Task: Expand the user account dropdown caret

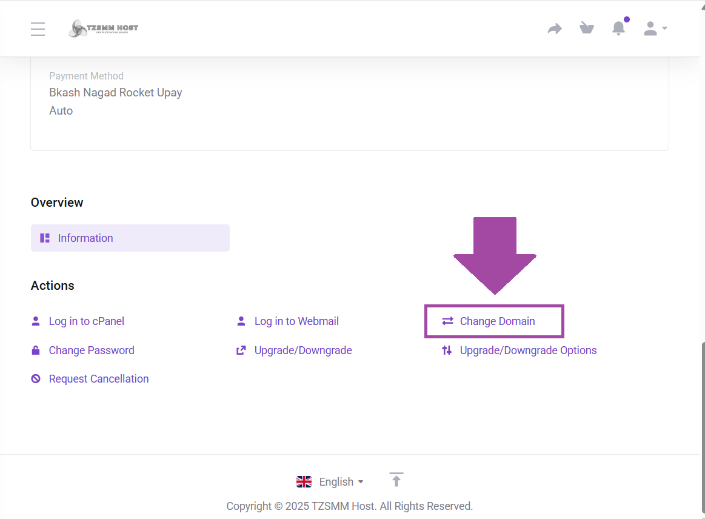Action: tap(664, 28)
